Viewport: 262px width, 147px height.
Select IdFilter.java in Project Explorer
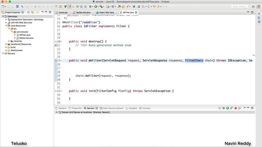pyautogui.click(x=25, y=35)
